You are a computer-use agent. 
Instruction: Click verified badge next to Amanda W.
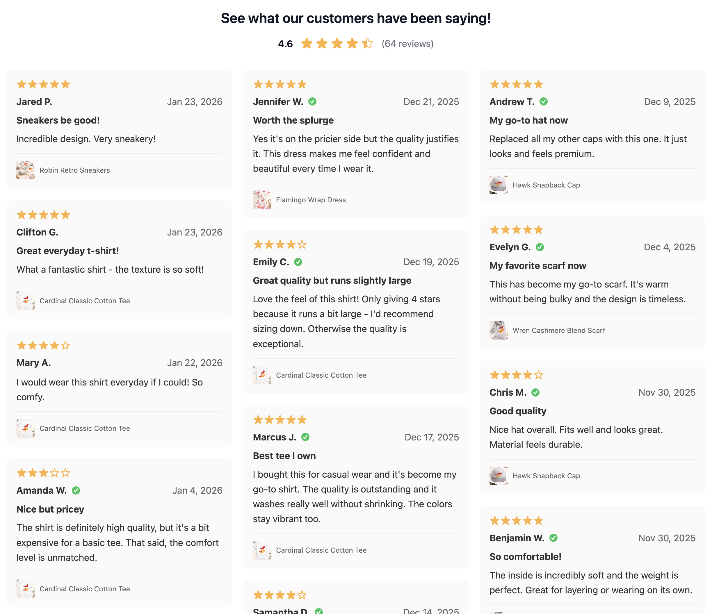tap(76, 491)
